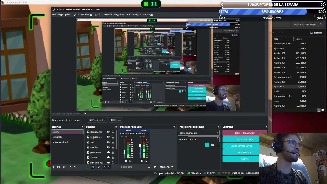
Task: Move the source down in Fuentes toolbar
Action: [x=109, y=167]
